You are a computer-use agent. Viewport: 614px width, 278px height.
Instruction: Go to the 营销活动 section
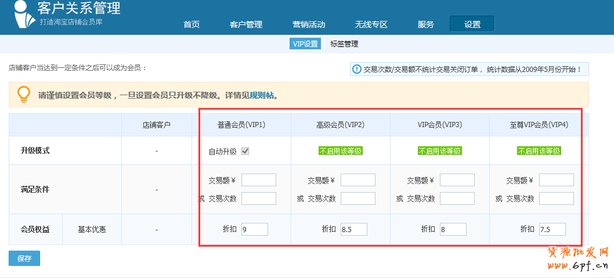(309, 24)
